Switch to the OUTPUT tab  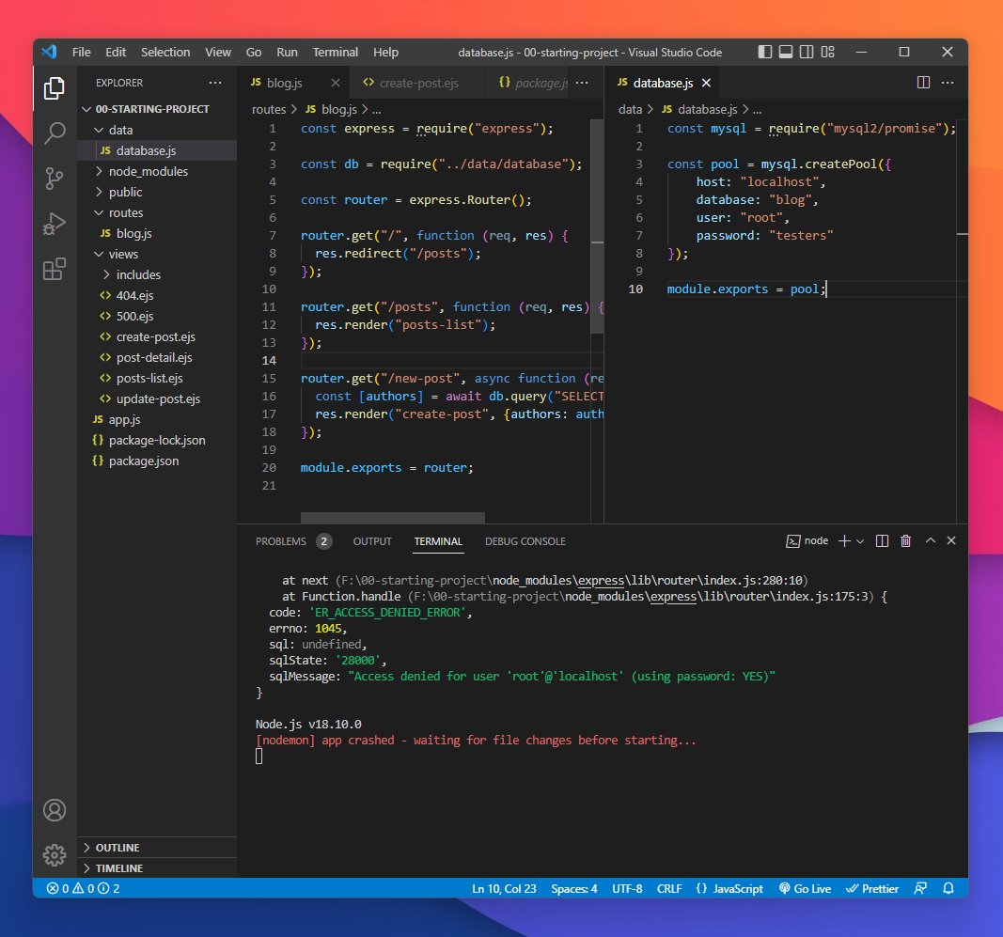tap(372, 541)
